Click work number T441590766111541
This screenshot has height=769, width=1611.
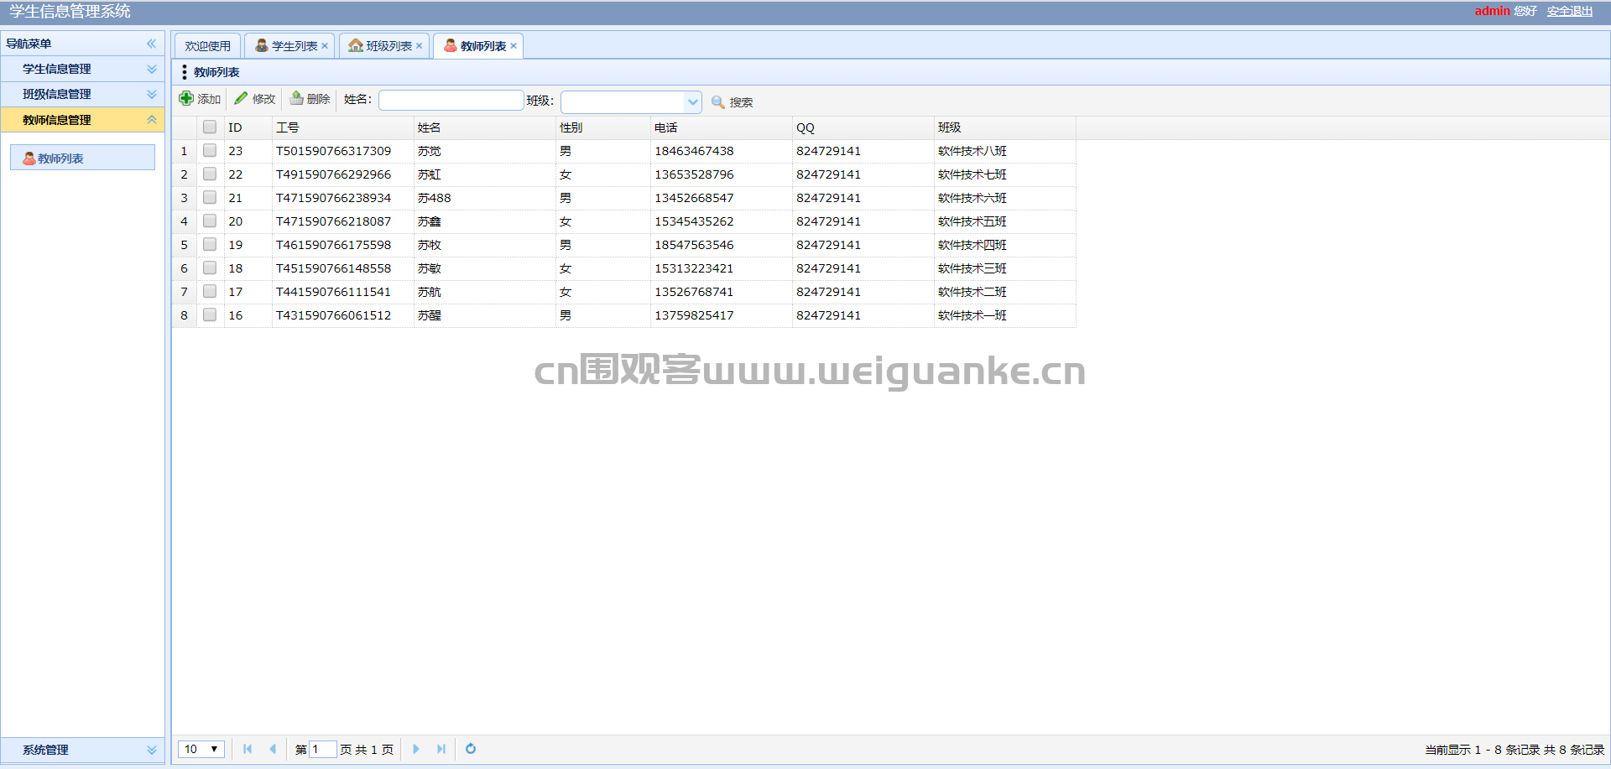point(333,292)
